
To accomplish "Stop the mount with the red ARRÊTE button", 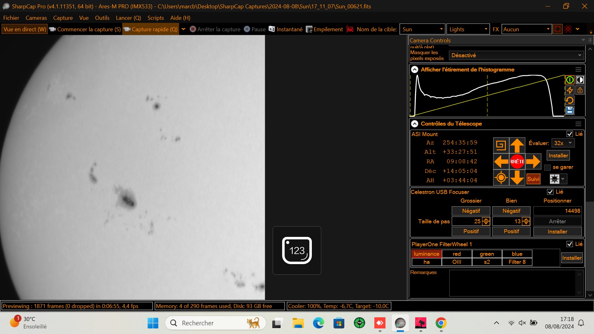I will 517,161.
